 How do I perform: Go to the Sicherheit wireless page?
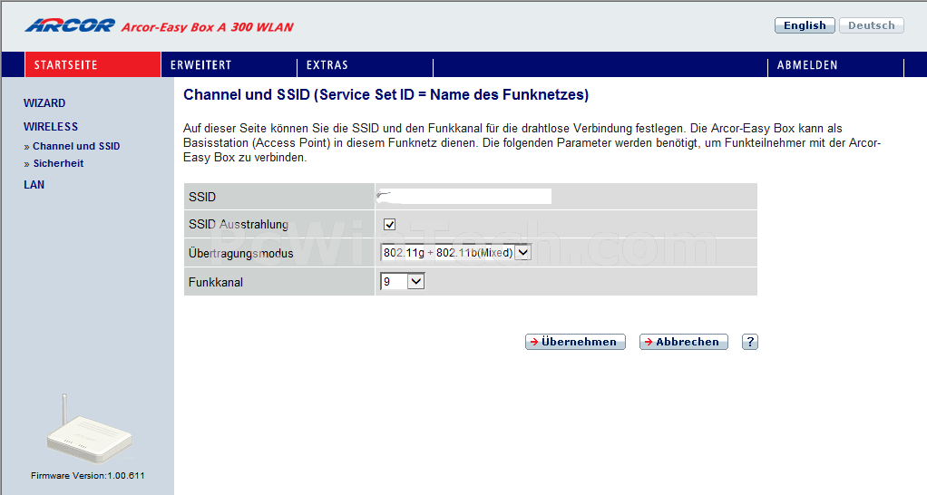click(x=58, y=163)
